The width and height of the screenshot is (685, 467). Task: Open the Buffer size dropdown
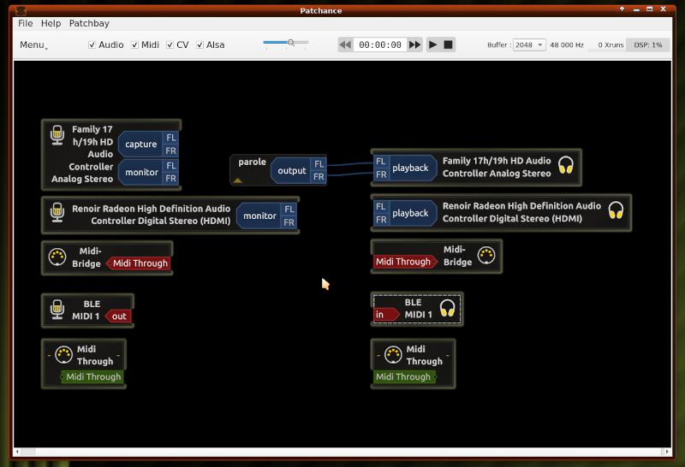(x=528, y=44)
